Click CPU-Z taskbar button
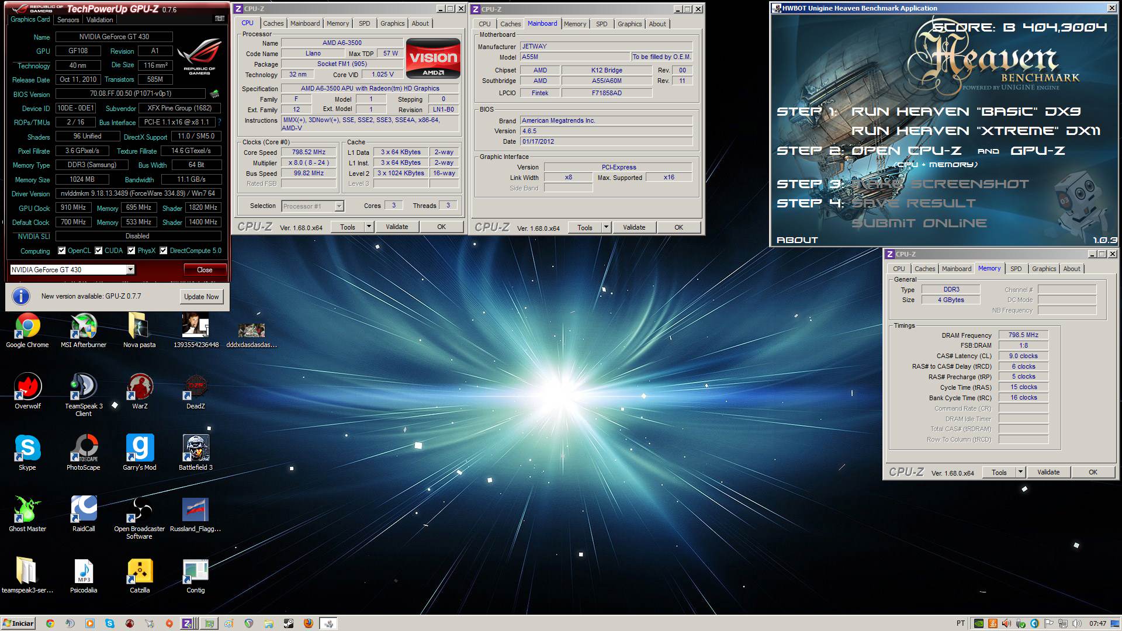Image resolution: width=1122 pixels, height=631 pixels. point(188,623)
